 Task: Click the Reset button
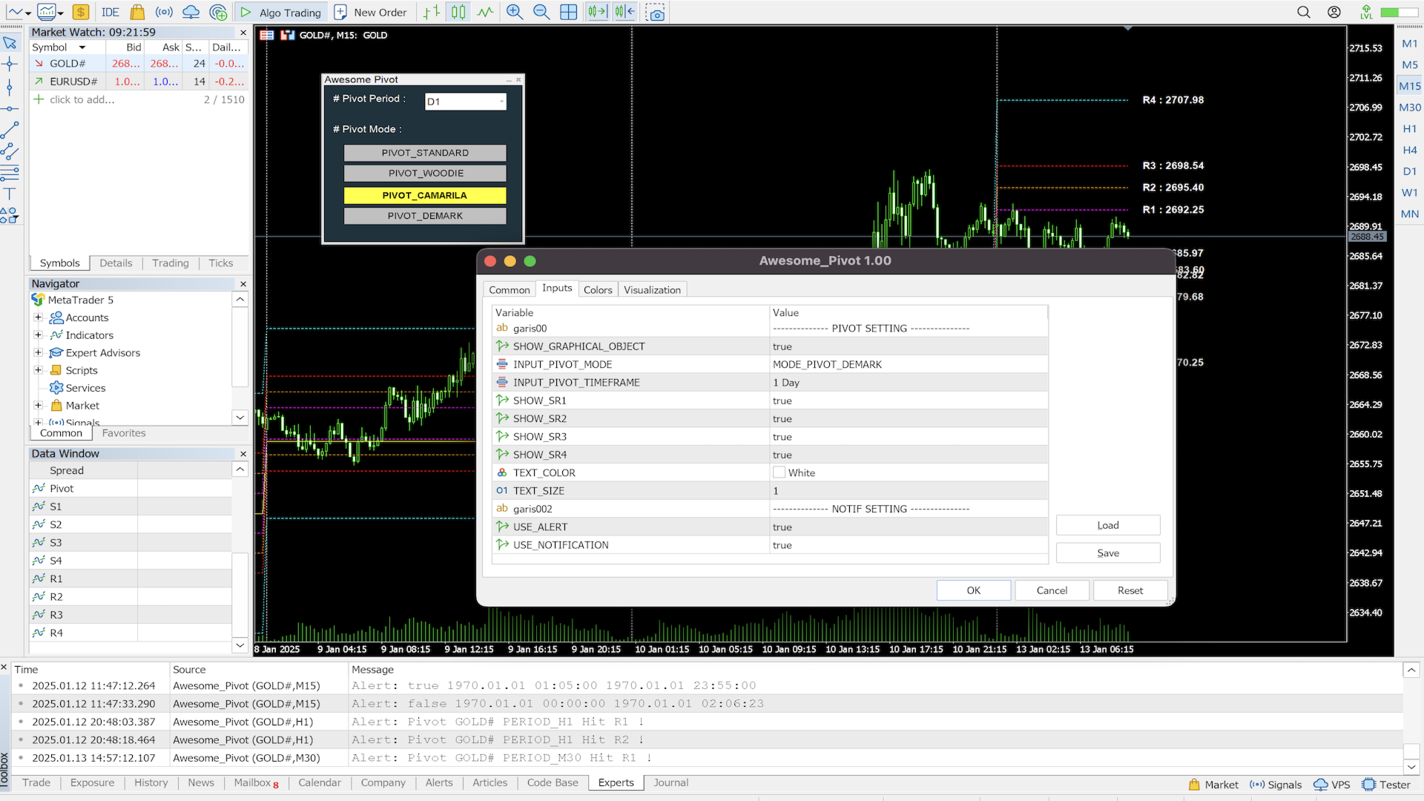[1130, 590]
